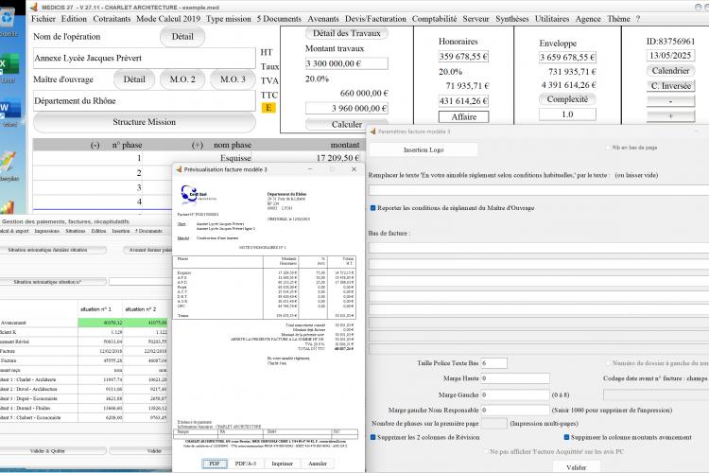This screenshot has width=709, height=473.
Task: Click Imprimer in the preview window
Action: click(x=282, y=464)
